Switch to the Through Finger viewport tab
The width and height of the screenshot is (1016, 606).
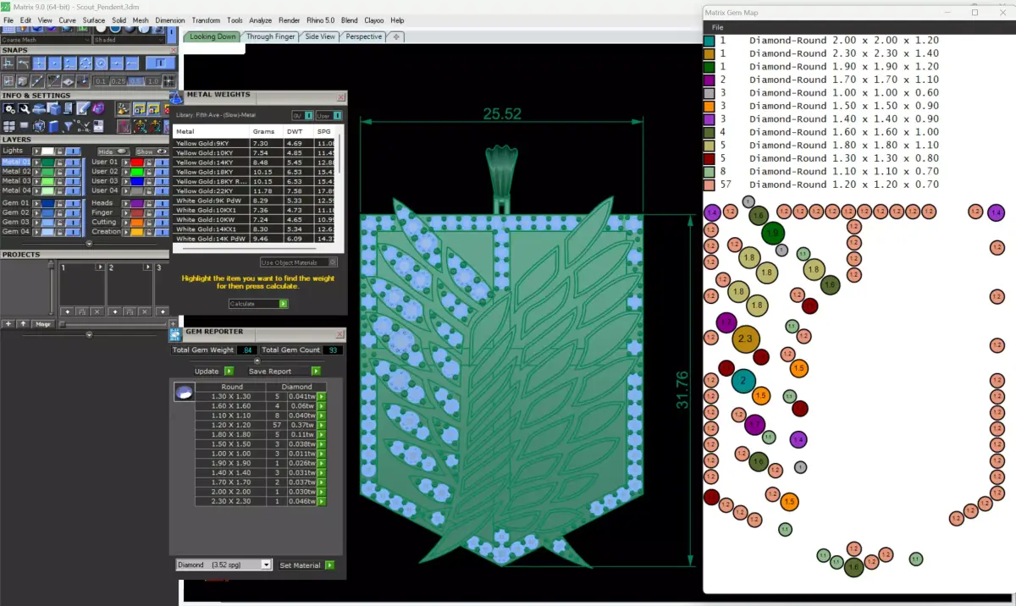tap(271, 36)
